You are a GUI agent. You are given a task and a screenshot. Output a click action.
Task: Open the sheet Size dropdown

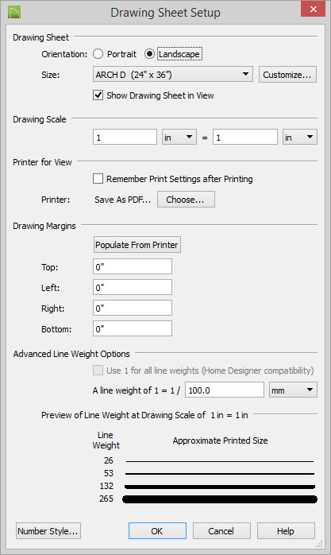[173, 75]
